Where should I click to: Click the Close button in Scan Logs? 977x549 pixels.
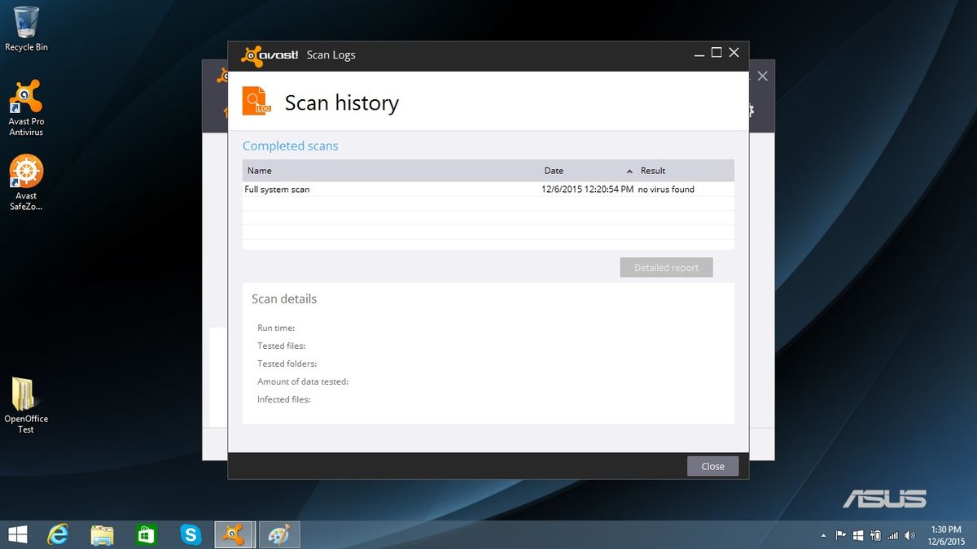[x=712, y=466]
